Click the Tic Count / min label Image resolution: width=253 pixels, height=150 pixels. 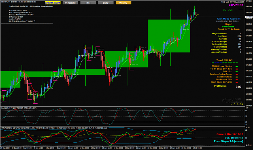pyautogui.click(x=219, y=44)
